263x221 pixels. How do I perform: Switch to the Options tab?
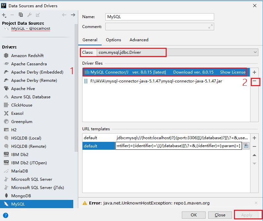coord(114,40)
